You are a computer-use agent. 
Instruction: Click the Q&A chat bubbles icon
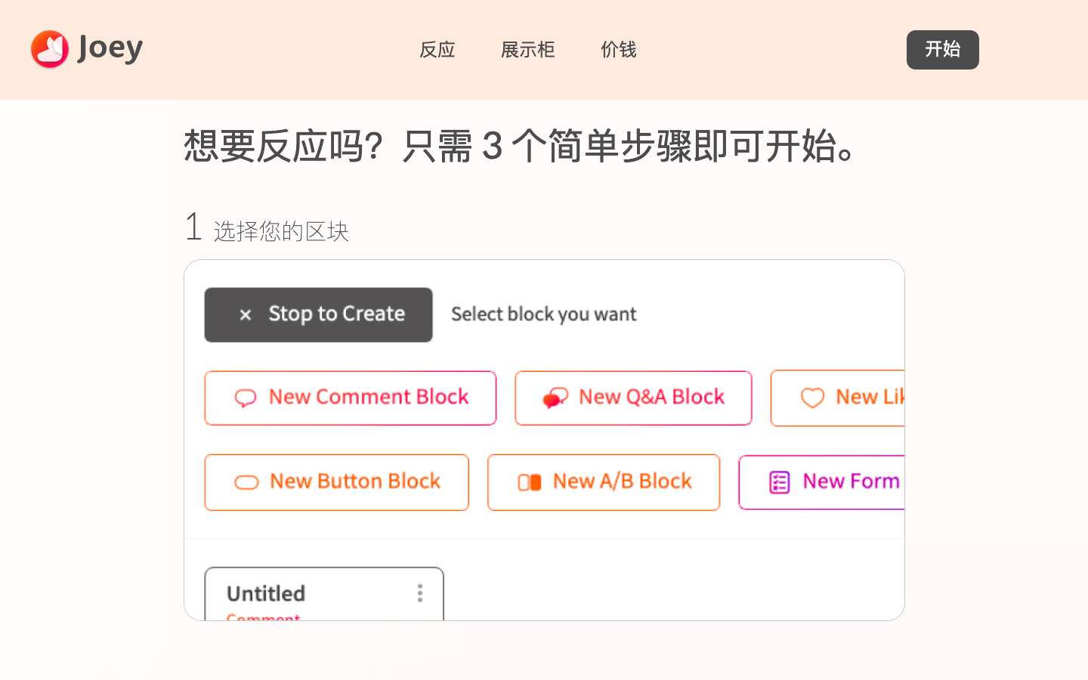pos(555,397)
